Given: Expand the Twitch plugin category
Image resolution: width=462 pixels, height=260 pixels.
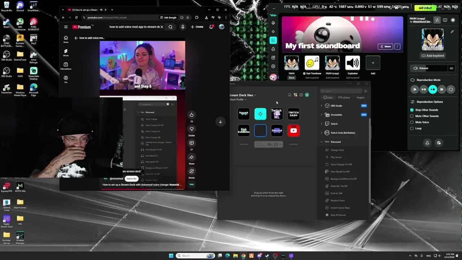Looking at the screenshot, I should pyautogui.click(x=321, y=124).
